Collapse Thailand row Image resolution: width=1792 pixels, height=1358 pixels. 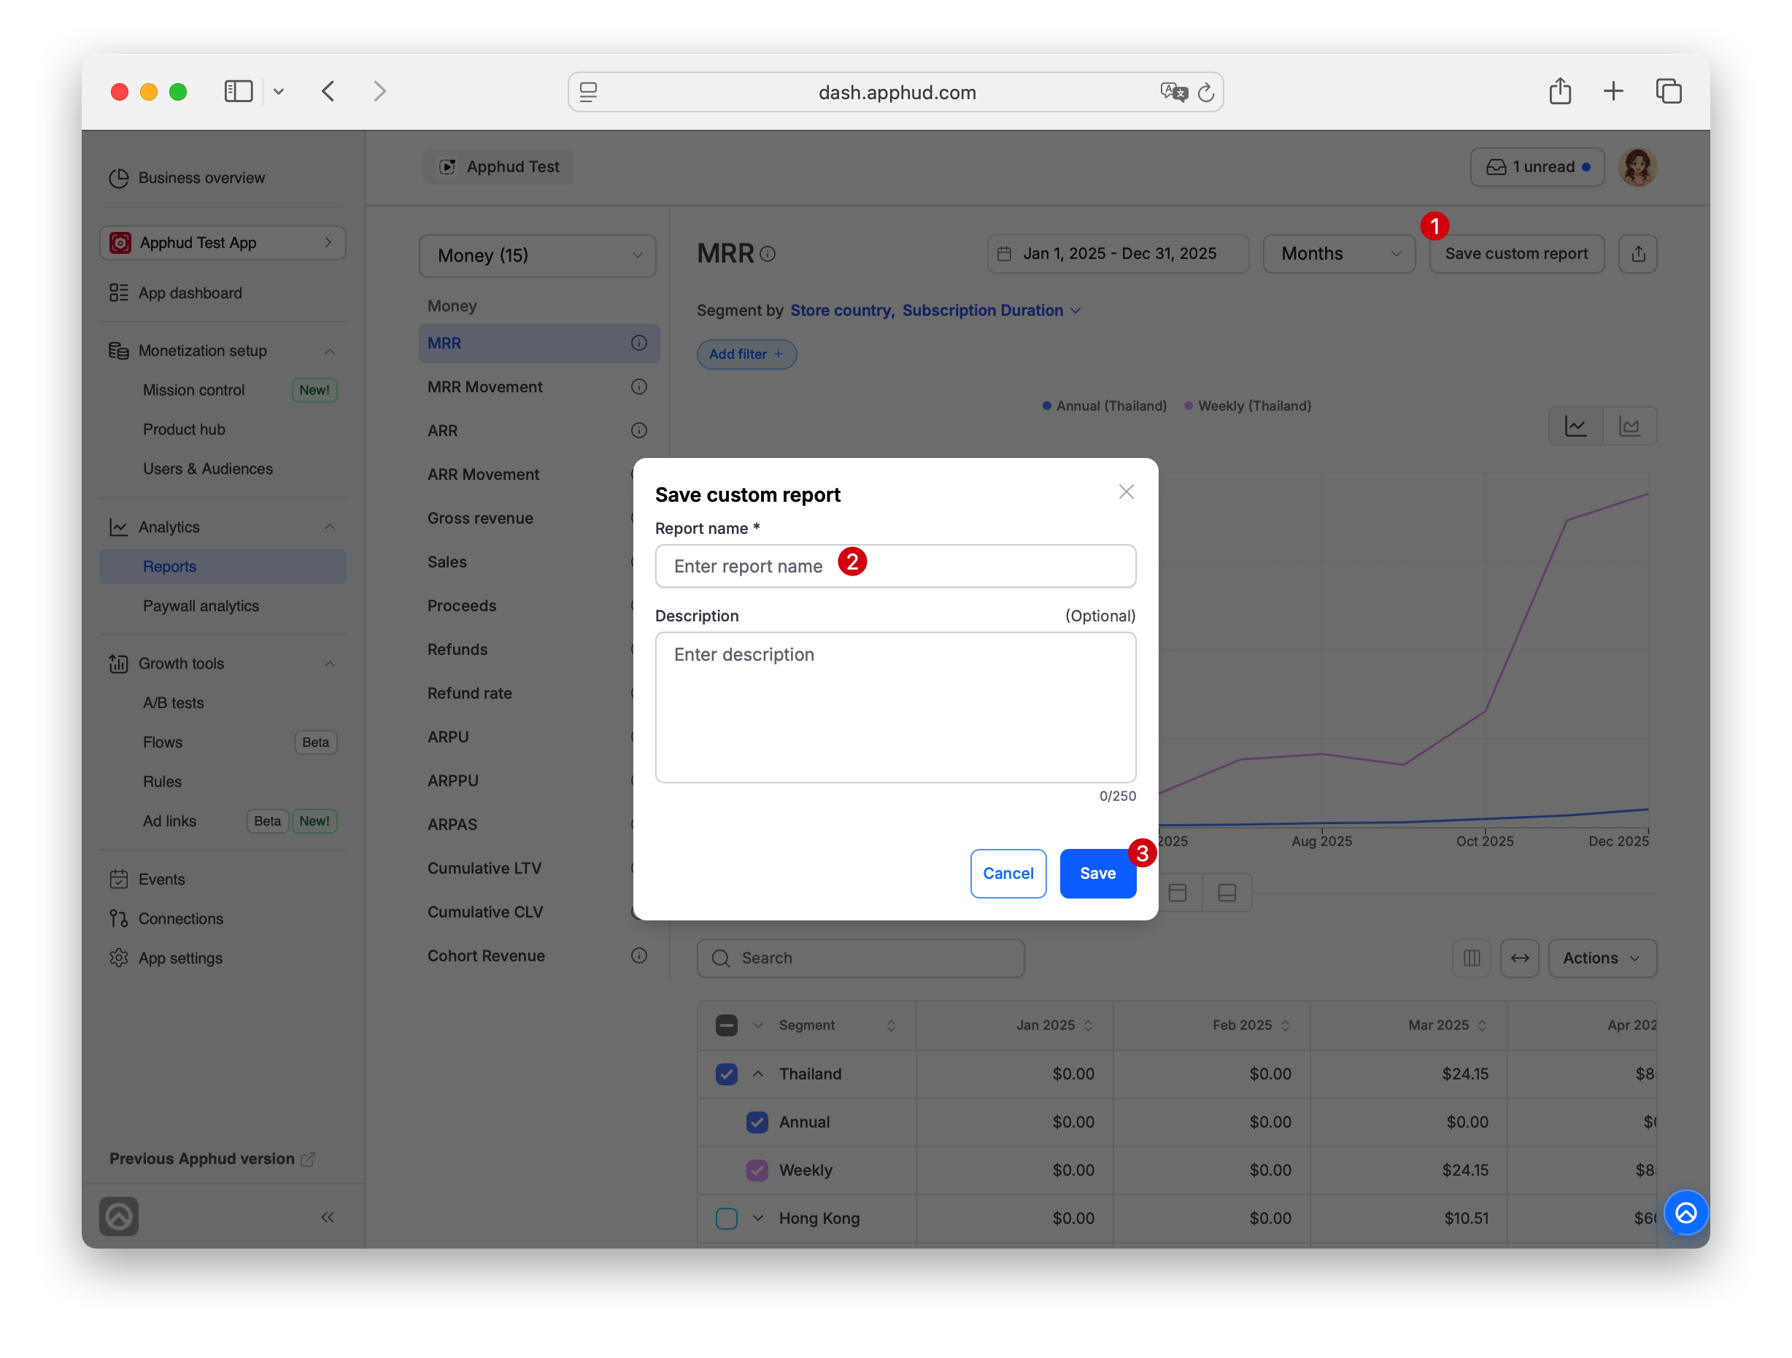(757, 1074)
